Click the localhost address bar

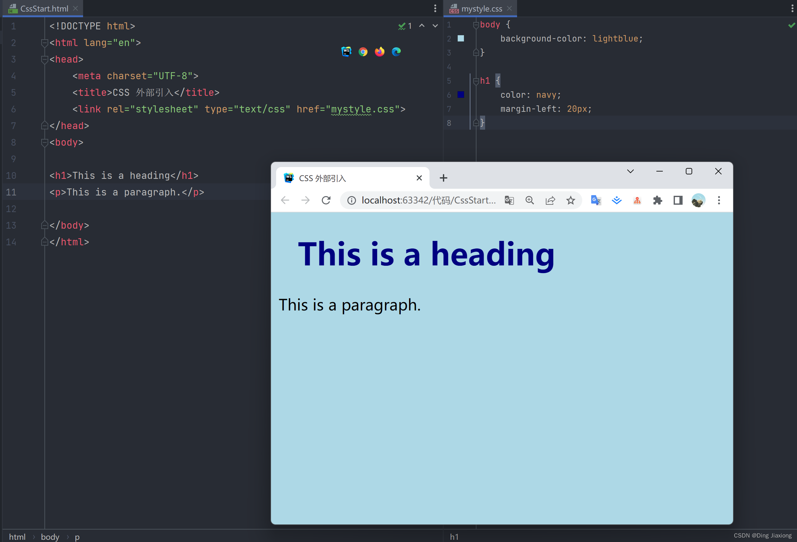[x=429, y=200]
